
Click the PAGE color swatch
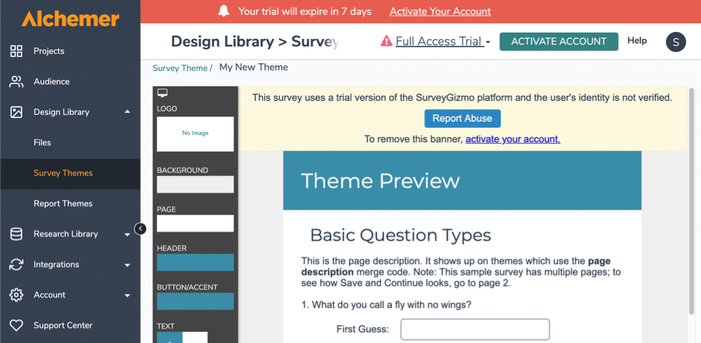pos(195,223)
